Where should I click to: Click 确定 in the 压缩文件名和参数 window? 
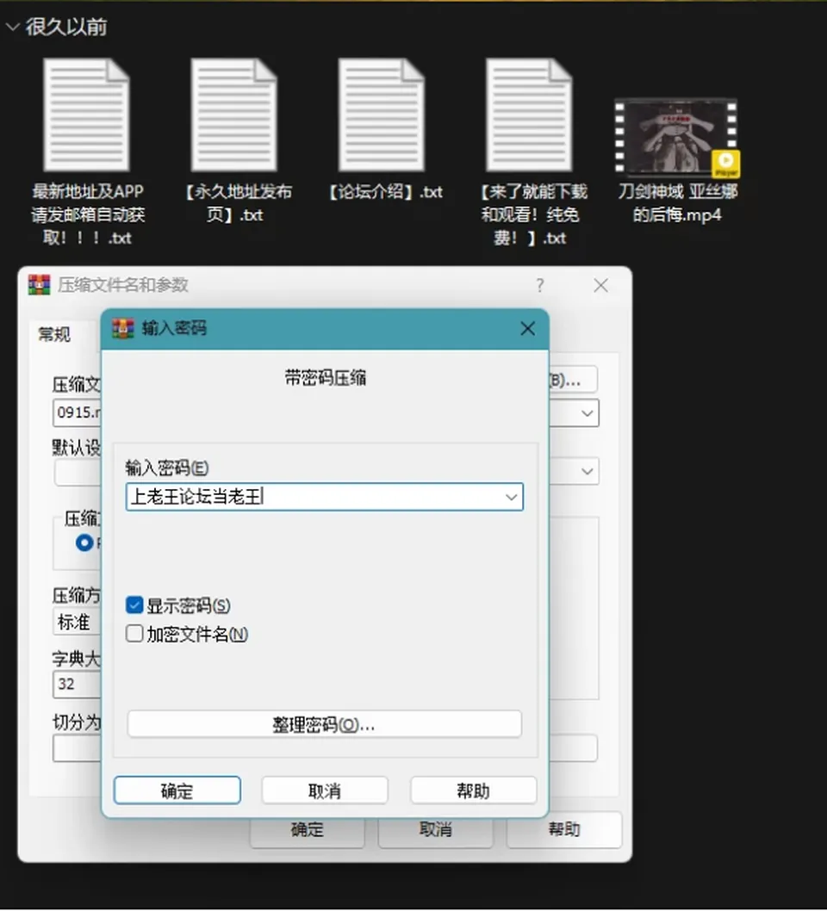point(308,830)
